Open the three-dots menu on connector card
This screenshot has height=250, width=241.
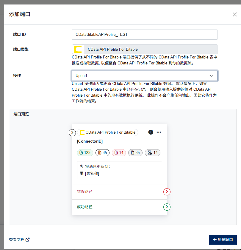[x=159, y=132]
